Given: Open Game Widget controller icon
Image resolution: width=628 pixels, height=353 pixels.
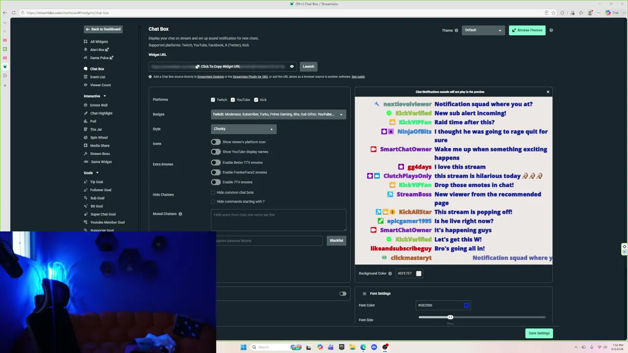Looking at the screenshot, I should click(85, 162).
